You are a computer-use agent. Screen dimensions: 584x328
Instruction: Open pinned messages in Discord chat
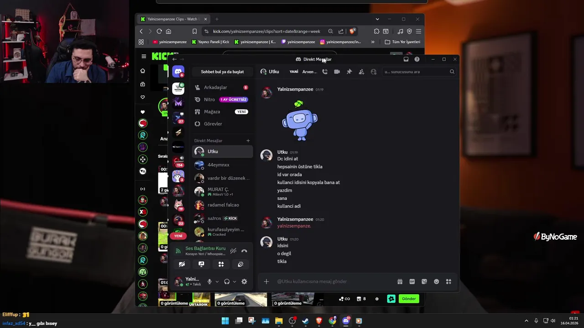[349, 72]
